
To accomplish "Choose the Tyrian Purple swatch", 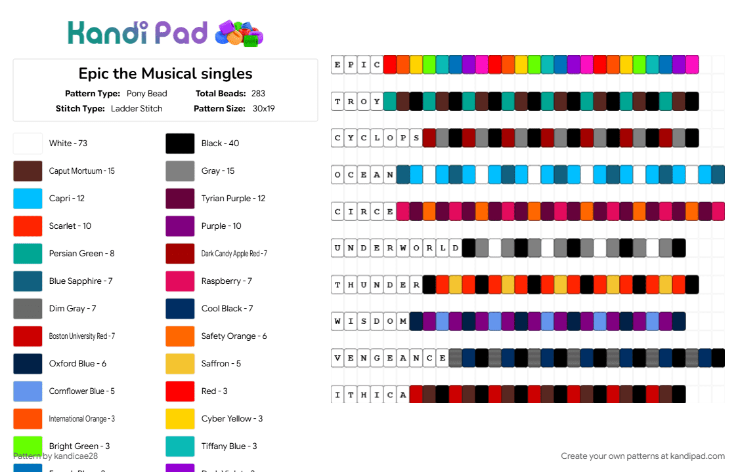I will pyautogui.click(x=180, y=199).
